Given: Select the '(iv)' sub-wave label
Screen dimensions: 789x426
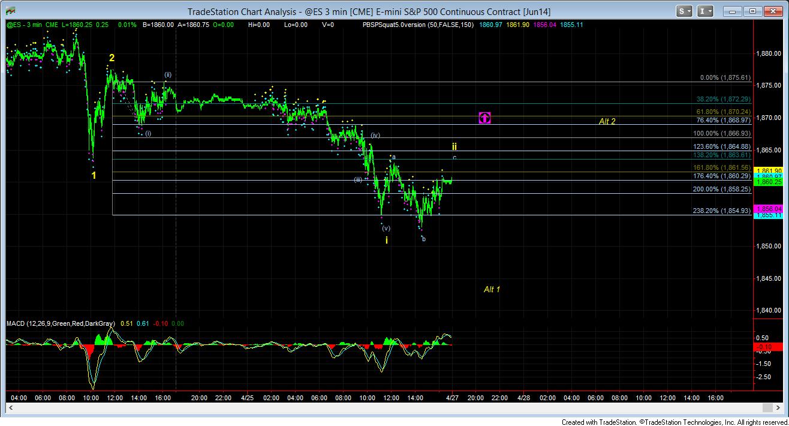Looking at the screenshot, I should click(375, 136).
